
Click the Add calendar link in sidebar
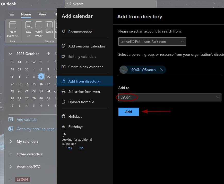pos(27,119)
